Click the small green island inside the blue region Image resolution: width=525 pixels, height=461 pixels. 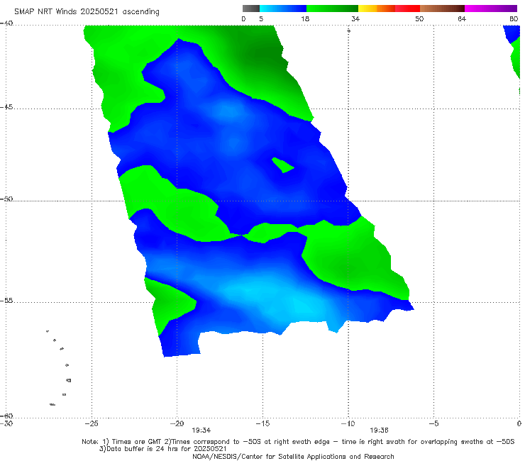(282, 165)
